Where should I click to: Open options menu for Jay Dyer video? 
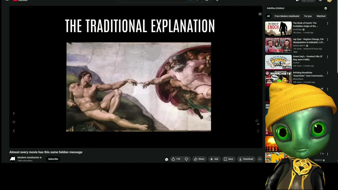click(x=327, y=40)
